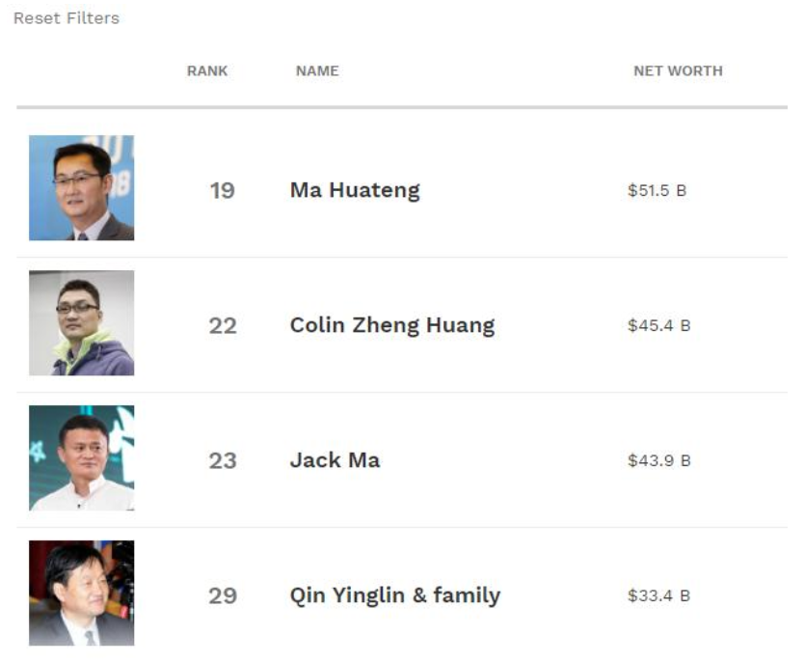The image size is (805, 663).
Task: Open Qin Yinglin's profile photo
Action: (x=82, y=593)
